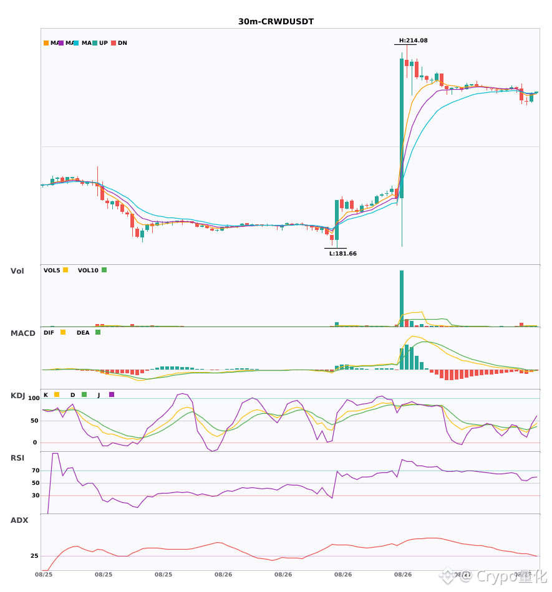552x592 pixels.
Task: Select the RSI panel label
Action: (17, 458)
